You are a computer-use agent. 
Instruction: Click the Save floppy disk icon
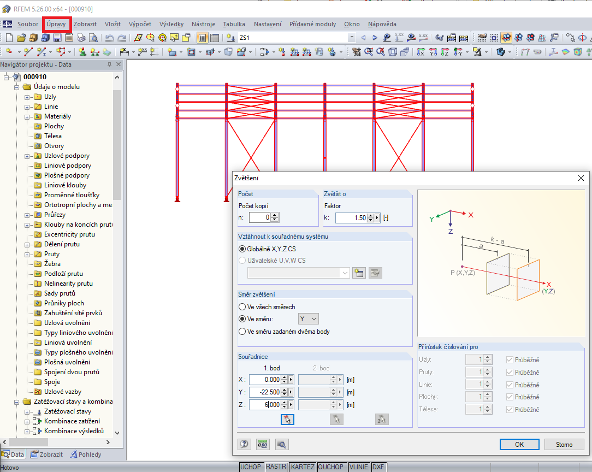57,38
